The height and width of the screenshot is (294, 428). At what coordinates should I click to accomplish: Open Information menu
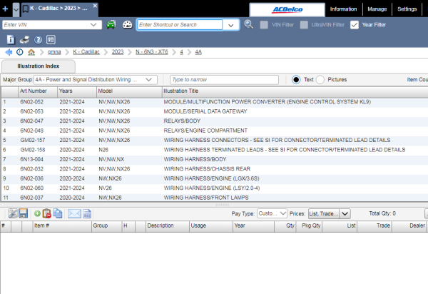click(343, 9)
